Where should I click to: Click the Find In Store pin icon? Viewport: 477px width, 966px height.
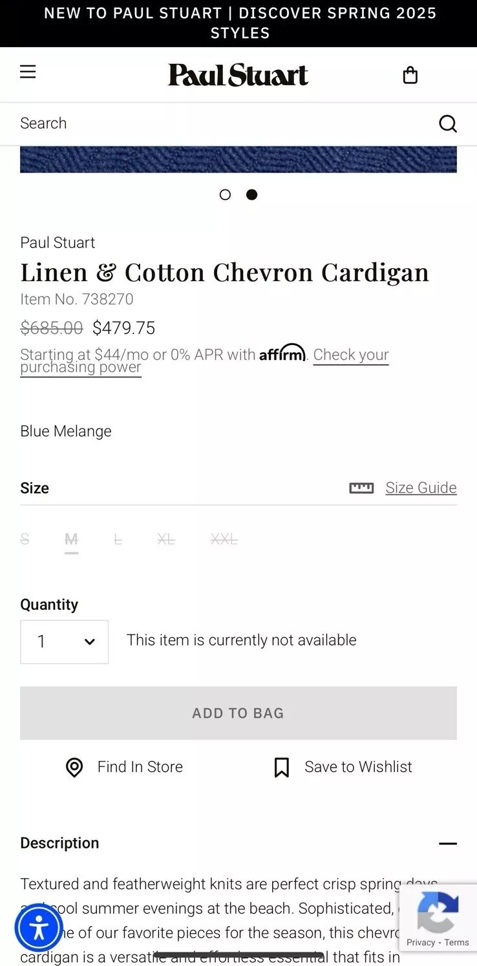(x=74, y=768)
